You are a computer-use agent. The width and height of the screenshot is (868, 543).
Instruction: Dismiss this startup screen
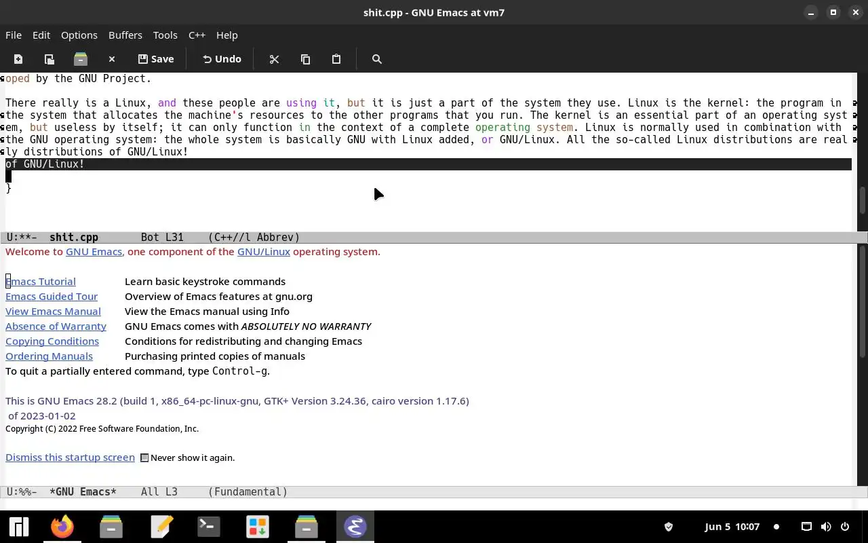(70, 457)
